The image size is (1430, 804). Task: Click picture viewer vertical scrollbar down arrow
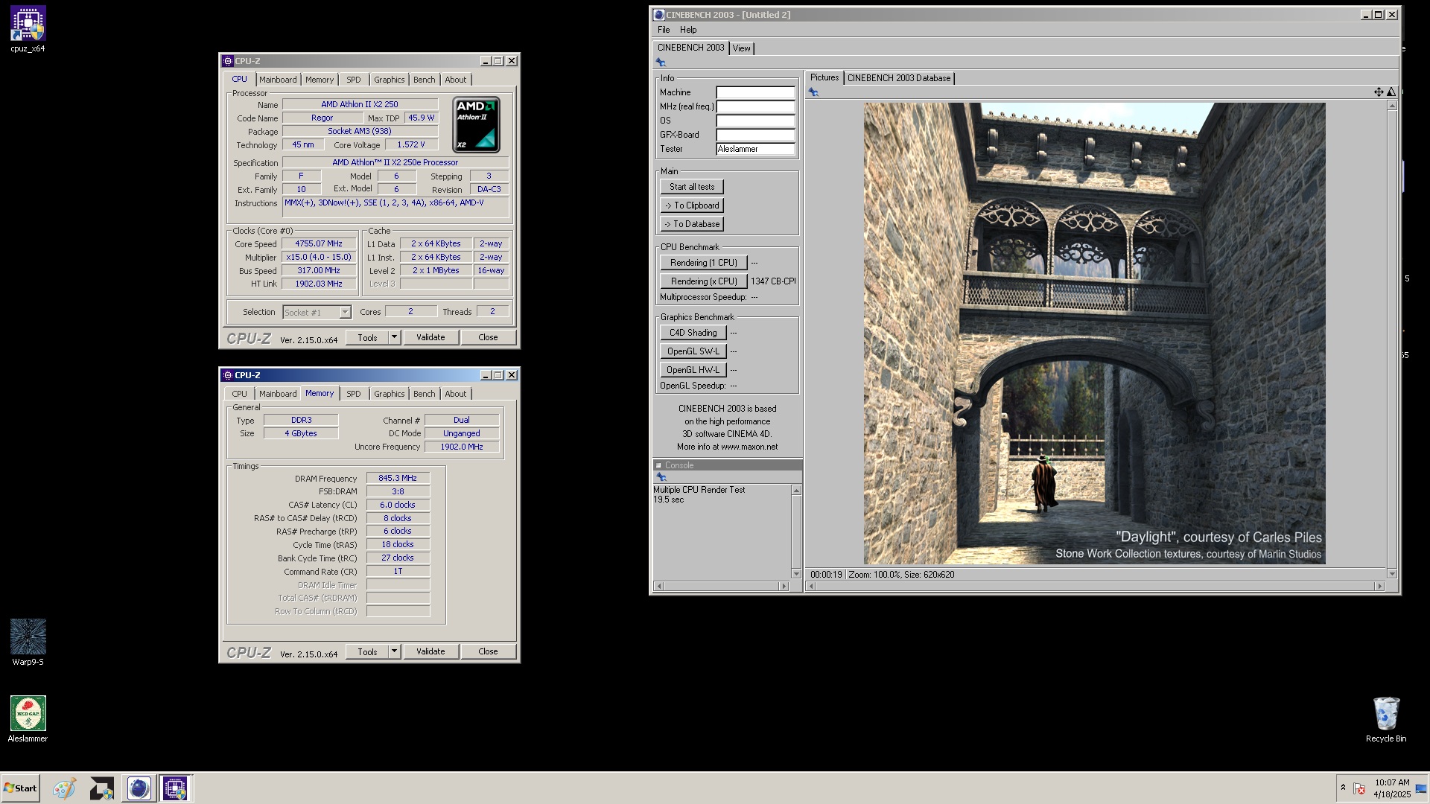pos(1392,574)
